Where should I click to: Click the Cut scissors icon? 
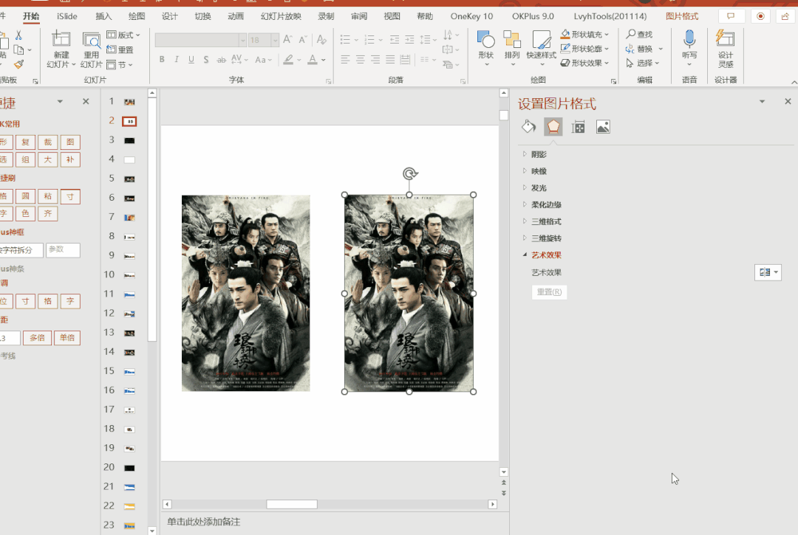tap(18, 35)
